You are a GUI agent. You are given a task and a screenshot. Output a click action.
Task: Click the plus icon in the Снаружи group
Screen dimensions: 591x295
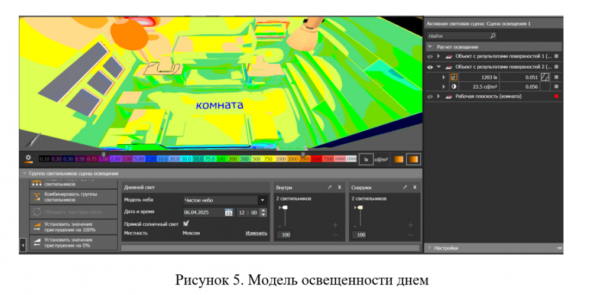point(411,225)
